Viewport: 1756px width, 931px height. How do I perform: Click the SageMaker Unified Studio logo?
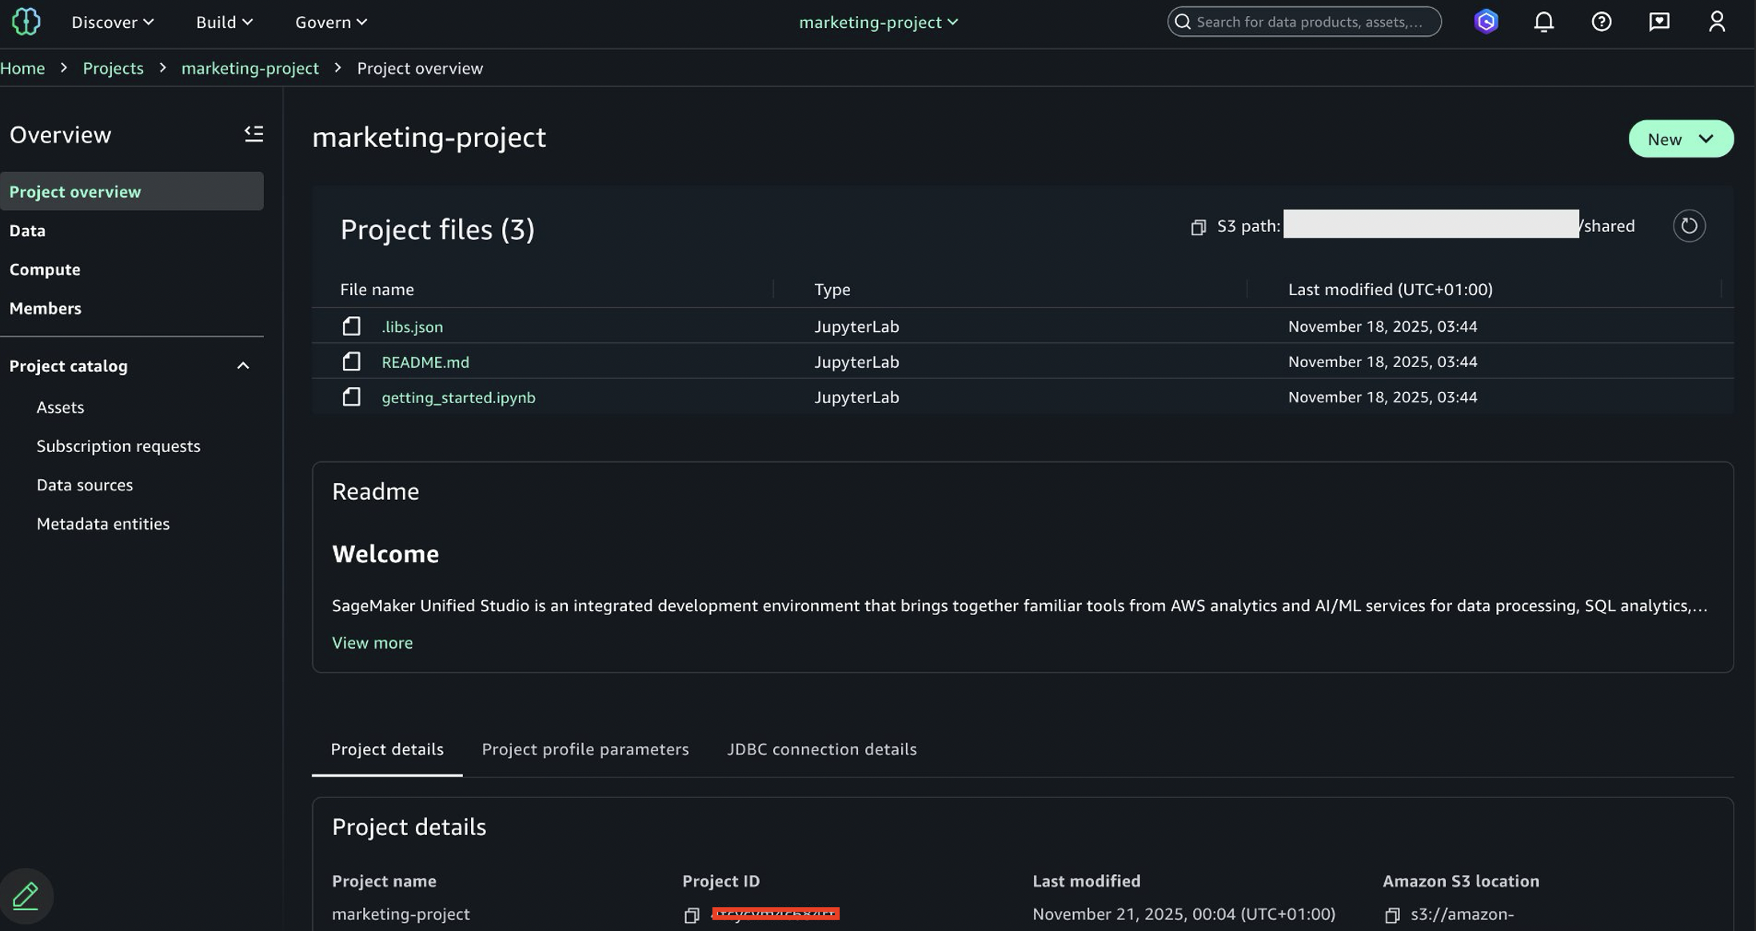(x=26, y=22)
